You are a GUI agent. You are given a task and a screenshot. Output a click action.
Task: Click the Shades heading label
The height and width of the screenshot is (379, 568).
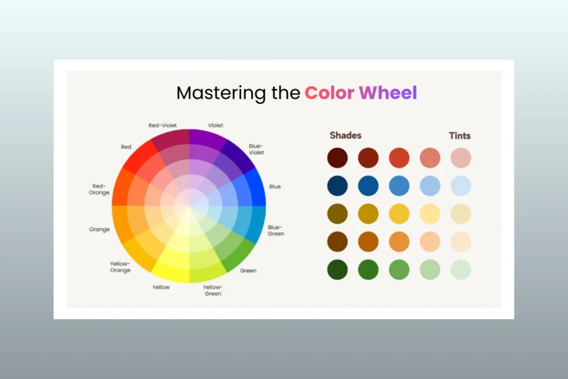click(x=346, y=135)
